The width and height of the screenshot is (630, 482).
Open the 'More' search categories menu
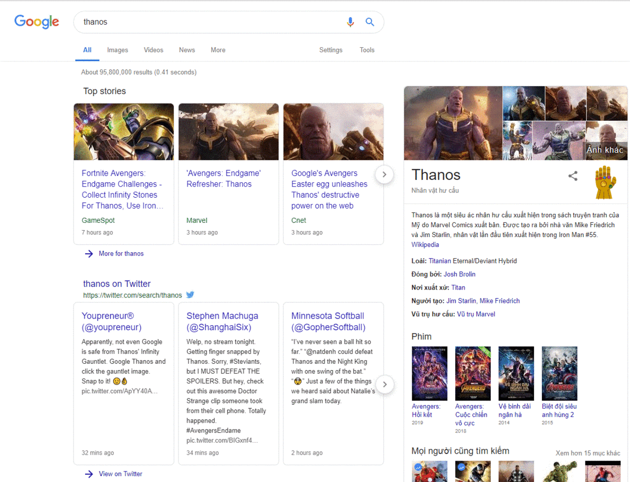[218, 50]
